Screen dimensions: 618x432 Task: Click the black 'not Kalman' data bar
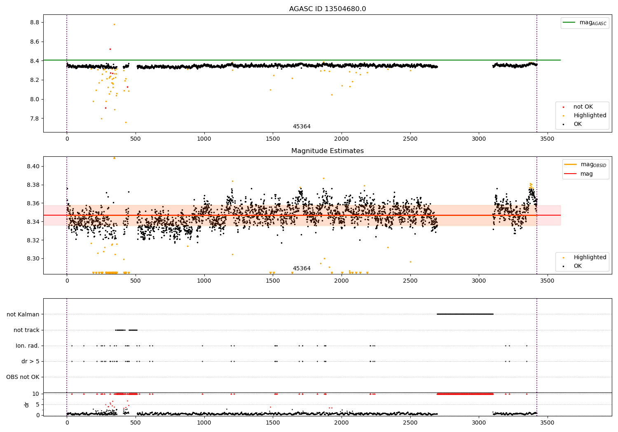tap(465, 314)
